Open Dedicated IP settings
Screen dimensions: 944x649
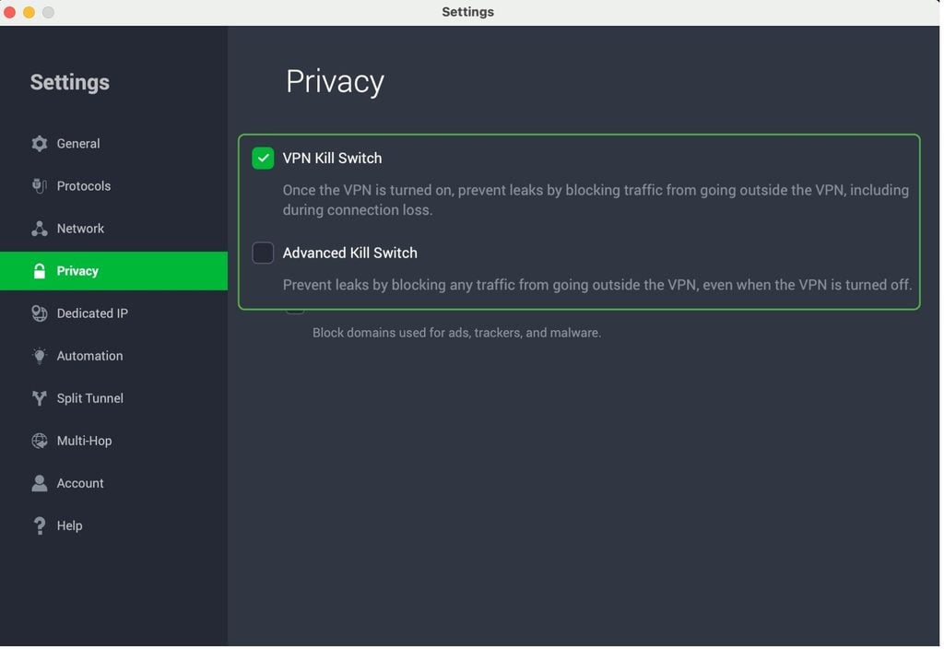(x=113, y=313)
